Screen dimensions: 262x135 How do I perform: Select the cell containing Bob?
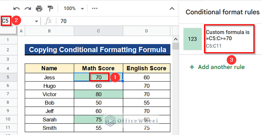[x=49, y=103]
